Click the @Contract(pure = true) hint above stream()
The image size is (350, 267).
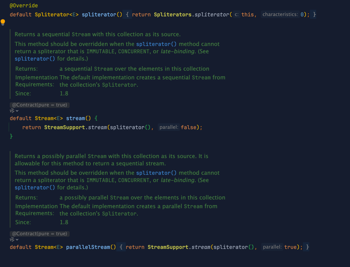coord(40,105)
